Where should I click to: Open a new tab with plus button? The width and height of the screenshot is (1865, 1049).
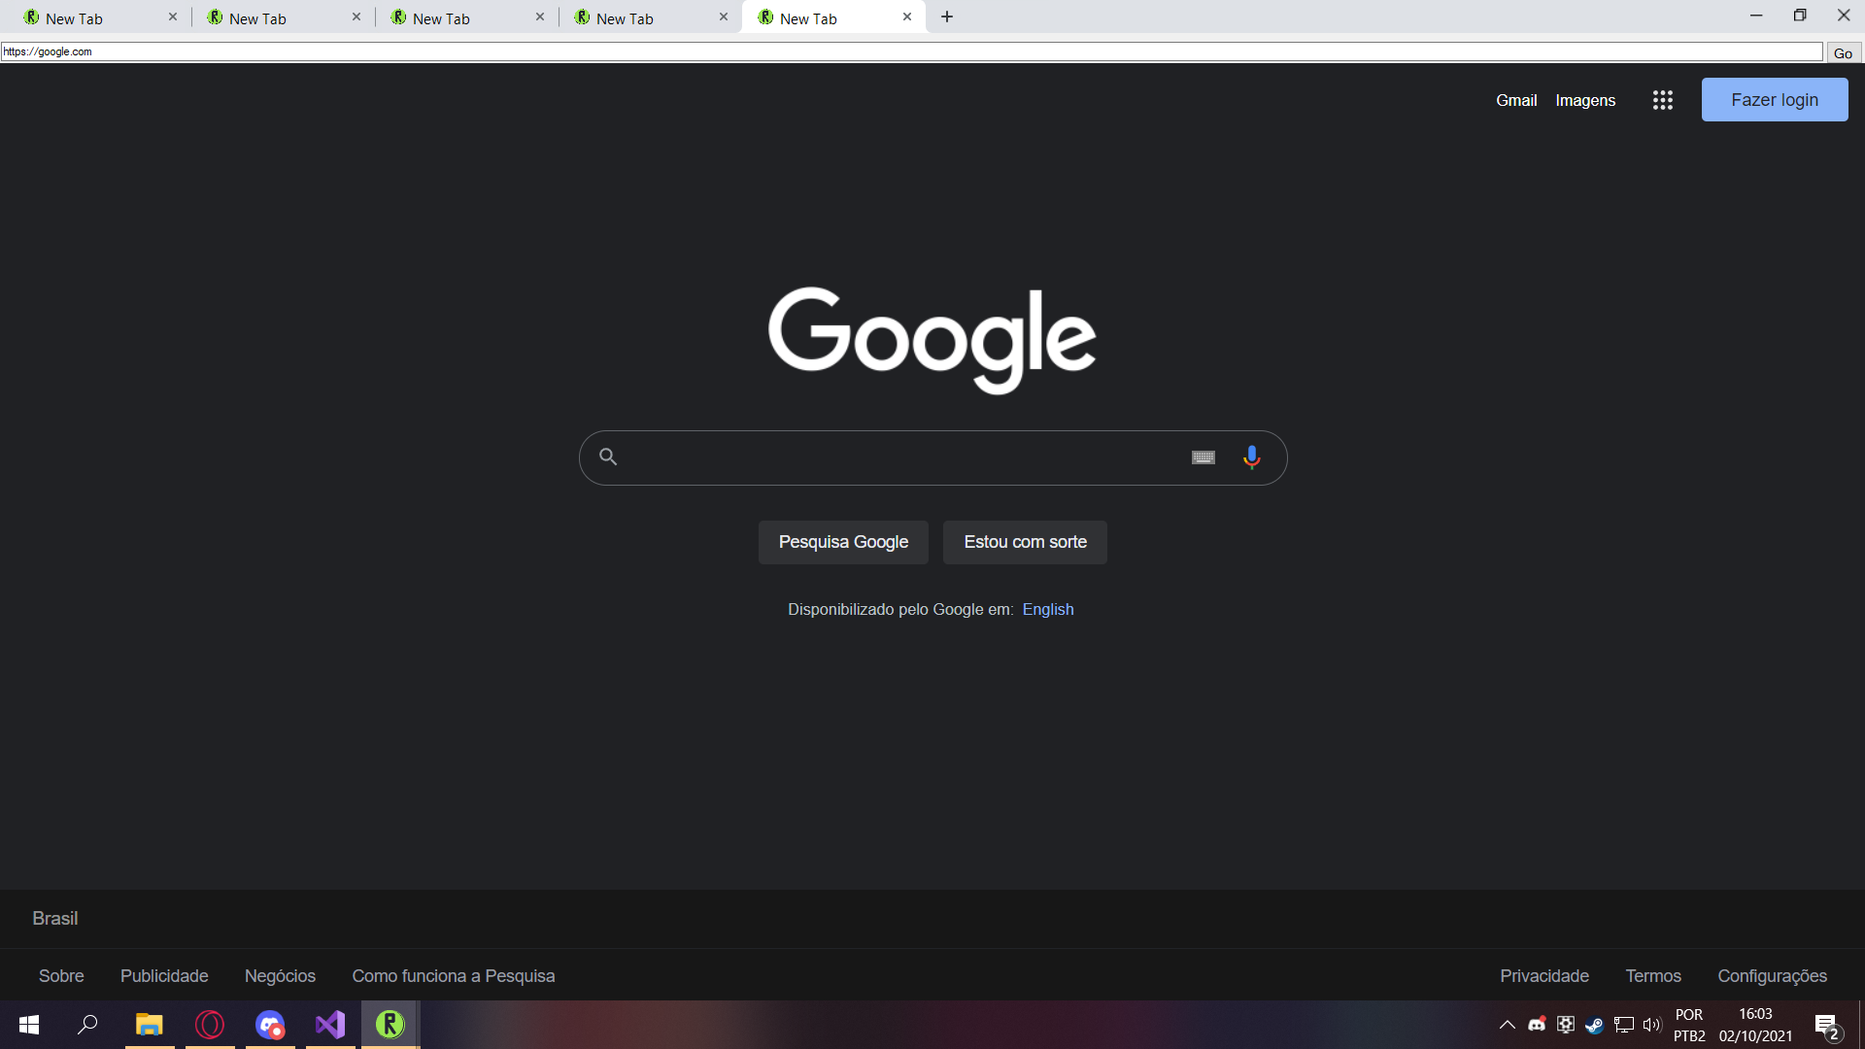pyautogui.click(x=947, y=17)
